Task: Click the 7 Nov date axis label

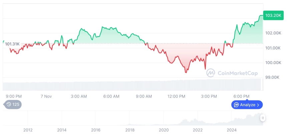Action: 46,96
